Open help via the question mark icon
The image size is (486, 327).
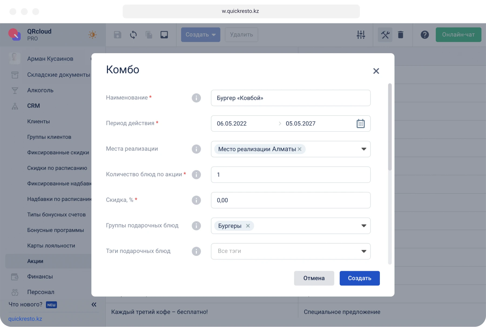pos(425,35)
